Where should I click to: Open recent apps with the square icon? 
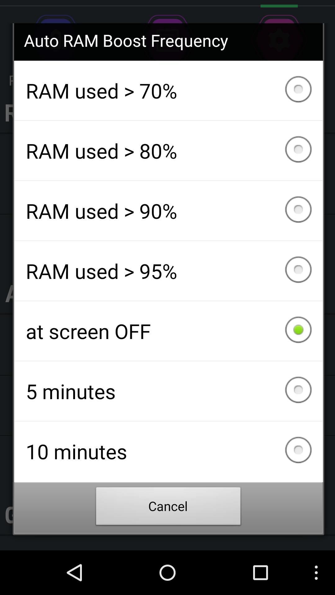260,572
